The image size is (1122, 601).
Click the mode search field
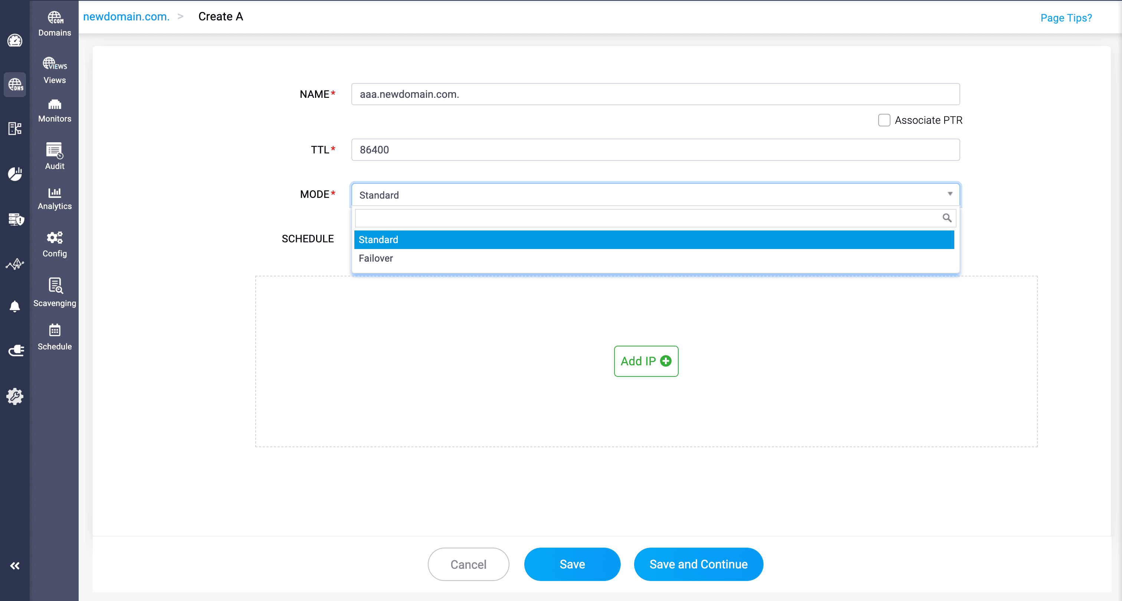[x=648, y=218]
